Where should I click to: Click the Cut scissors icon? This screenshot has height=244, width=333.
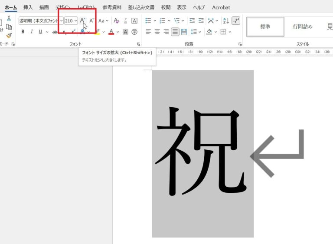pos(9,18)
